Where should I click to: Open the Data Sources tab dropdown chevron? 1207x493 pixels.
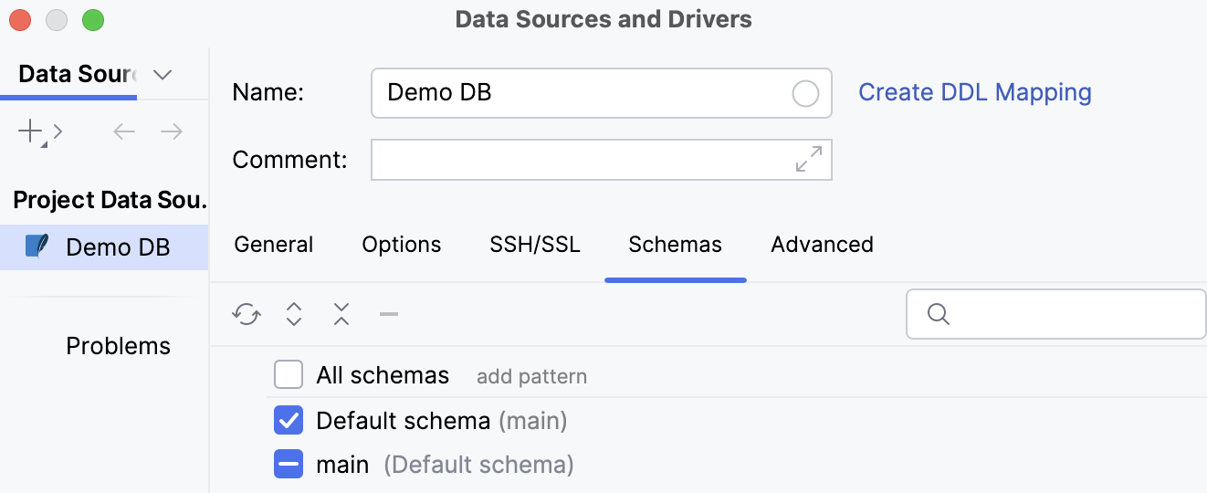click(163, 75)
